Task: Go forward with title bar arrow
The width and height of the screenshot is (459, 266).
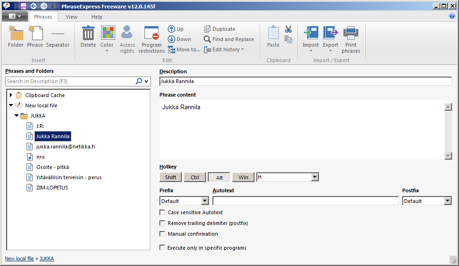Action: 44,6
